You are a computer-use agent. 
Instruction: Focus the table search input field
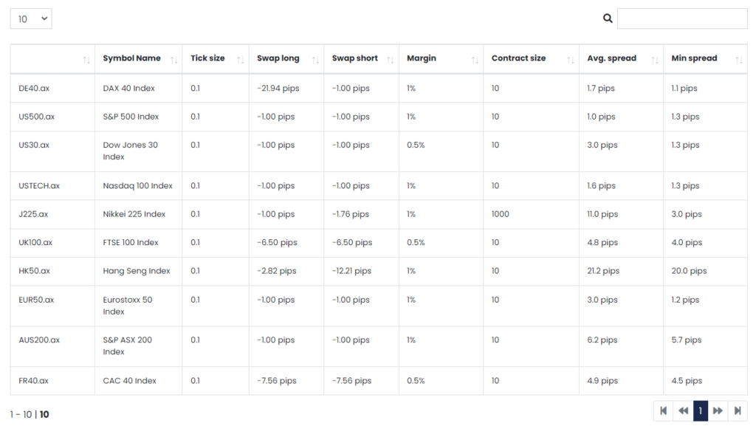(x=682, y=18)
